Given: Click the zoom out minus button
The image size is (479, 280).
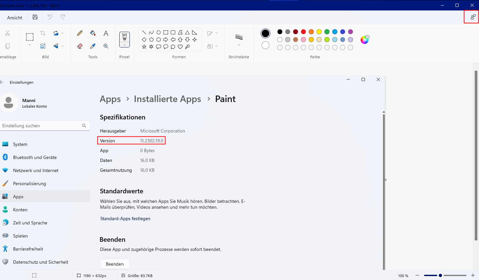Looking at the screenshot, I should click(x=417, y=275).
